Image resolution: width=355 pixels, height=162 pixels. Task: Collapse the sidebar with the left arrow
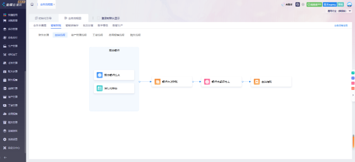pos(6,158)
